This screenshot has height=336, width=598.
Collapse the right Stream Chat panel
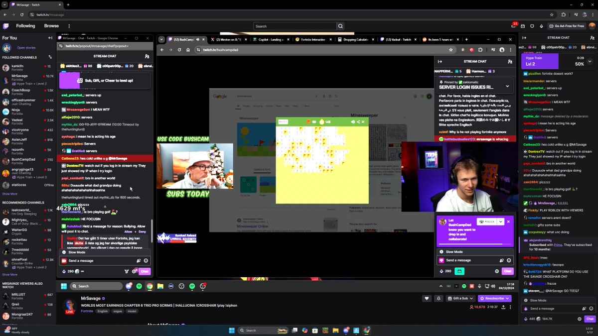[525, 38]
